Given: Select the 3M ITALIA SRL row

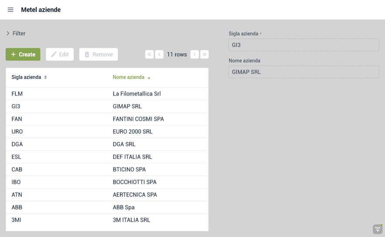Looking at the screenshot, I should (107, 220).
